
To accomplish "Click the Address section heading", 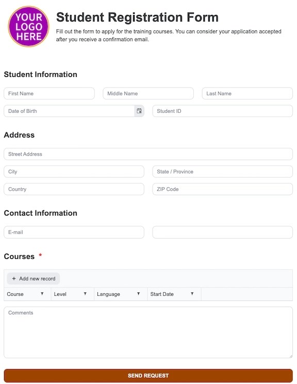I will coord(19,135).
